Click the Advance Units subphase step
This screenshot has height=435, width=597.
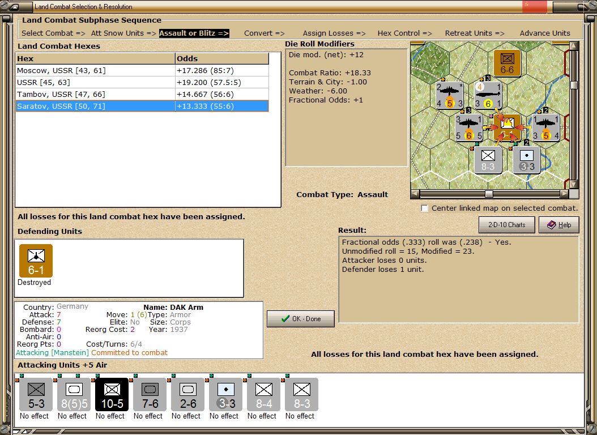point(545,33)
